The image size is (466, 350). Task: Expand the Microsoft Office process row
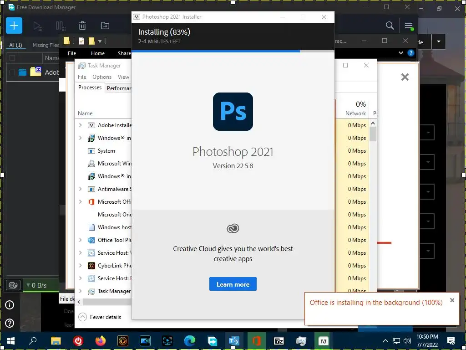tap(80, 202)
